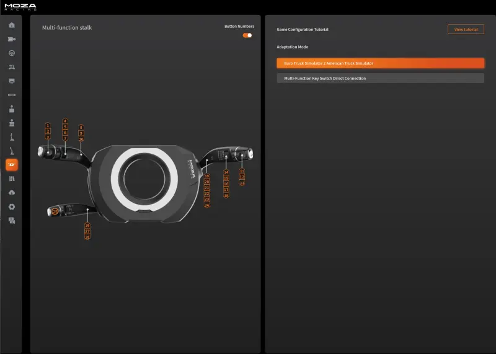Choose Multi-Function Key Switch Direct Connection
Screen dimensions: 496x354
tap(380, 78)
